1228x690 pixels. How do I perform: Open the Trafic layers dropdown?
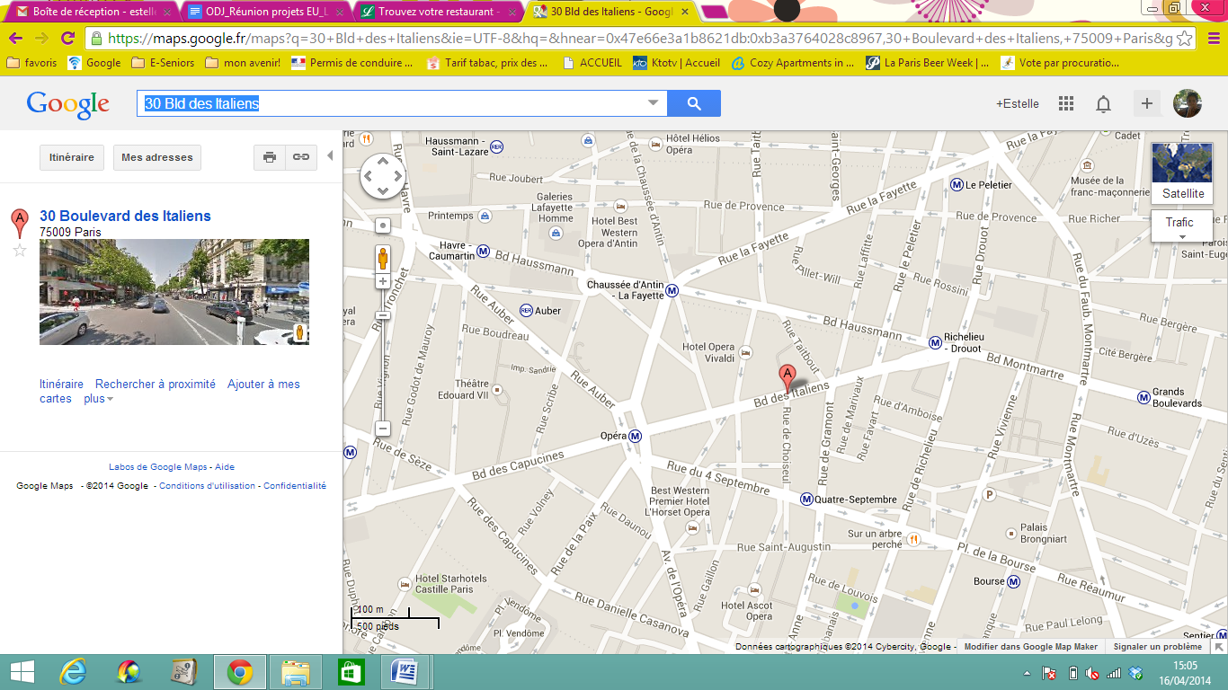(1182, 226)
